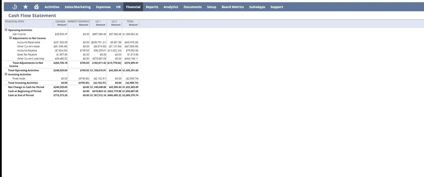
Task: Click the Other Current Asset row label
Action: click(29, 46)
